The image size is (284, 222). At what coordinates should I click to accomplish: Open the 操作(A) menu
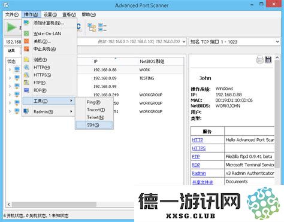tap(31, 14)
